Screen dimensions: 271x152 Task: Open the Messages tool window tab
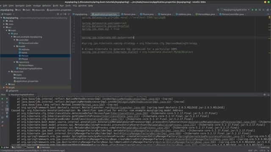pos(44,147)
